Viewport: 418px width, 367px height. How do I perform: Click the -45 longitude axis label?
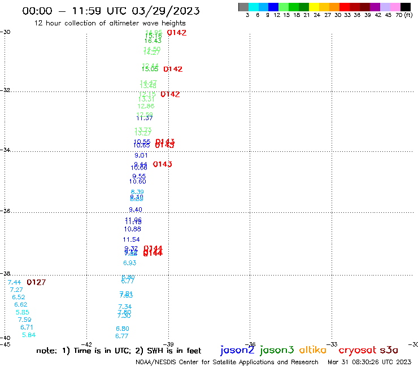5,344
